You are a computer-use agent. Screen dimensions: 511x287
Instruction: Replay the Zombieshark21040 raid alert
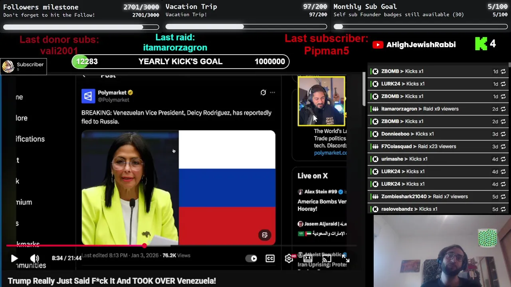[x=503, y=197]
